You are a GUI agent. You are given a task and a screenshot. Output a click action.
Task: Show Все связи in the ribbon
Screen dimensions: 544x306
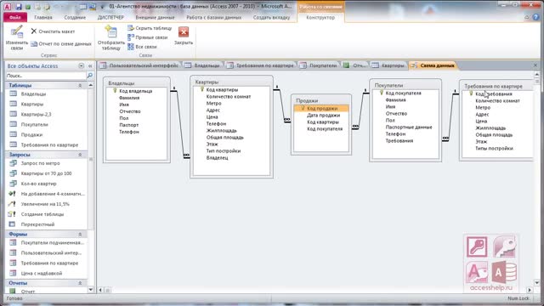pyautogui.click(x=142, y=47)
